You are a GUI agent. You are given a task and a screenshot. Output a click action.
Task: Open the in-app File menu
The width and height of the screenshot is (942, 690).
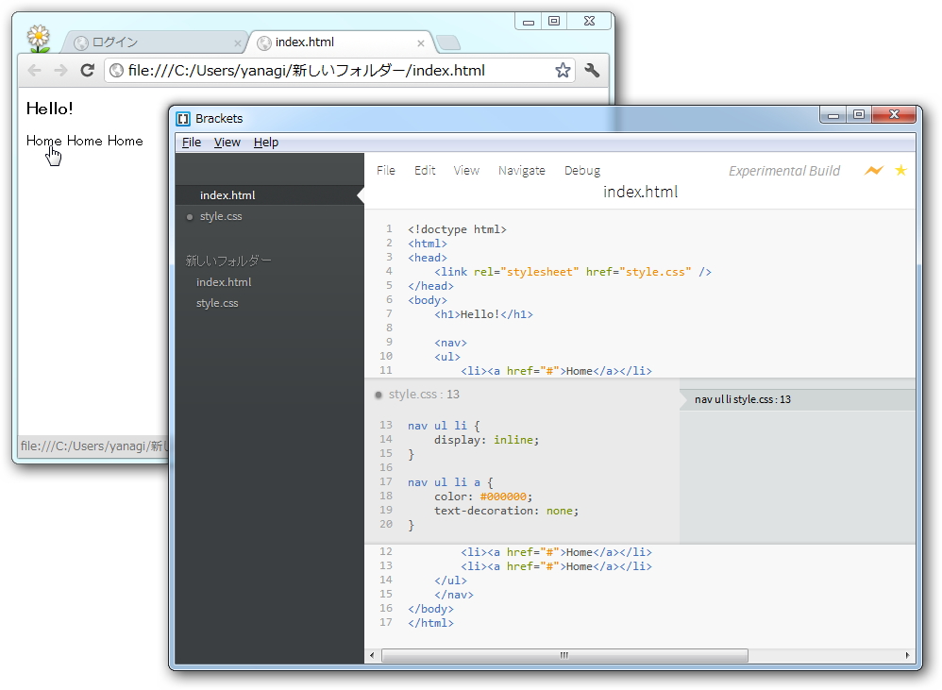[x=386, y=171]
